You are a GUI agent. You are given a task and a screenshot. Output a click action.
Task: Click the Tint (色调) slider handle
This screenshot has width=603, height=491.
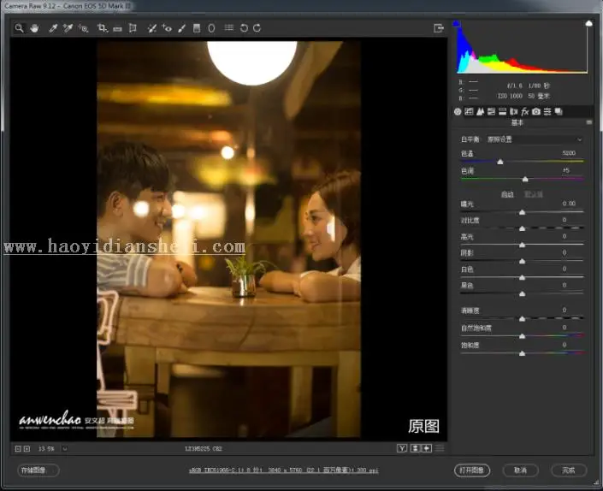point(525,179)
